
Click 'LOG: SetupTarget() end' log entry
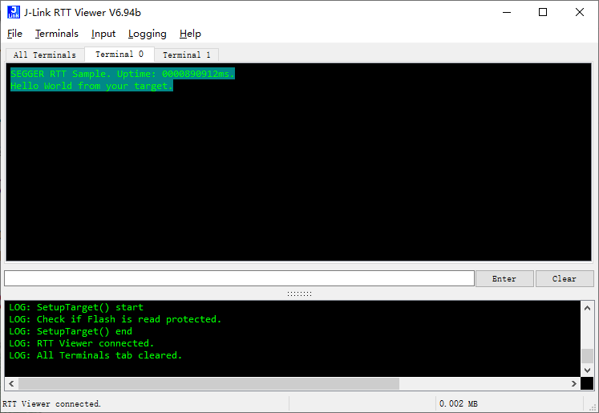71,331
